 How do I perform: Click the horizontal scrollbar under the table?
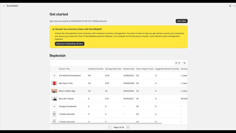tap(106, 123)
